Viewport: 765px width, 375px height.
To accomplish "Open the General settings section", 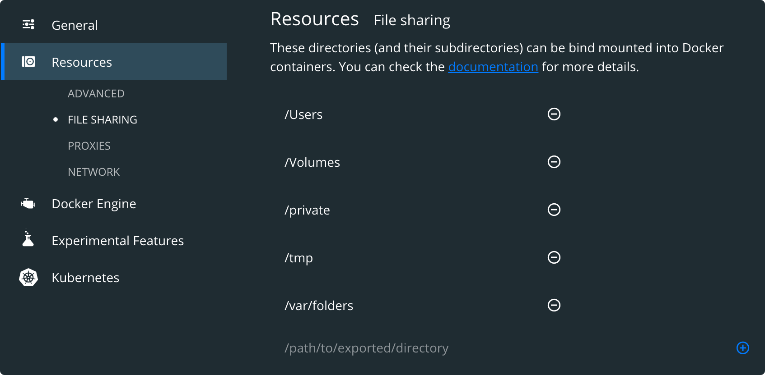I will coord(75,25).
